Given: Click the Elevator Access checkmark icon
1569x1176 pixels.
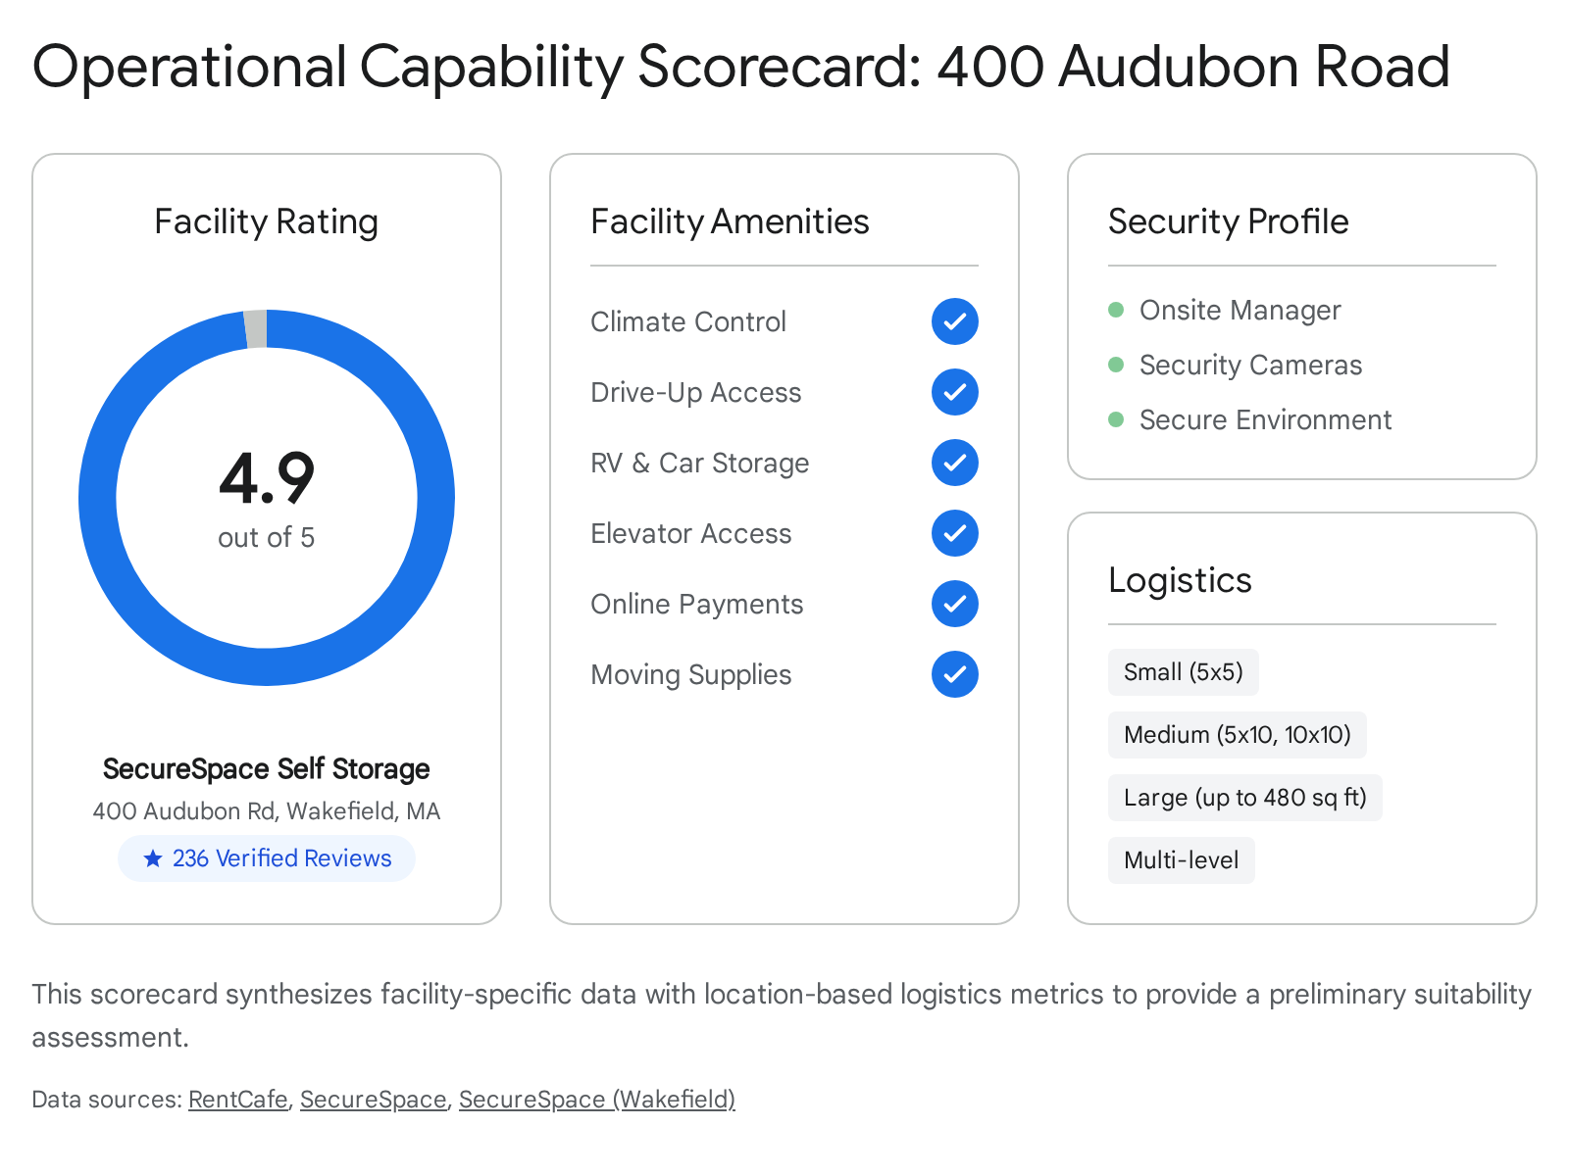Looking at the screenshot, I should click(954, 533).
